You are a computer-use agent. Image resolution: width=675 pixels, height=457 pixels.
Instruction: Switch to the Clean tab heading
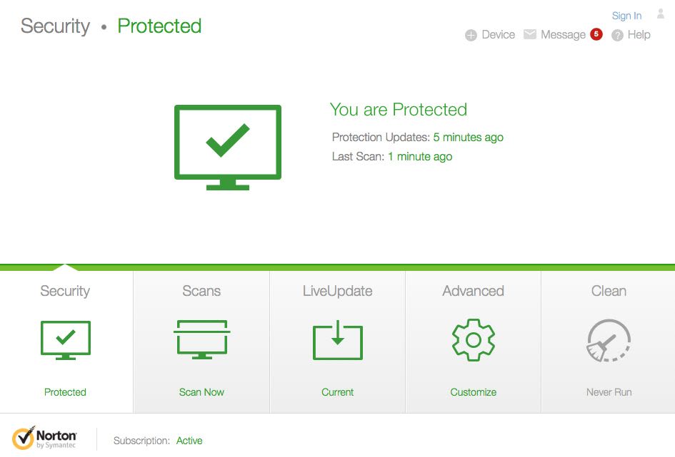click(x=609, y=291)
